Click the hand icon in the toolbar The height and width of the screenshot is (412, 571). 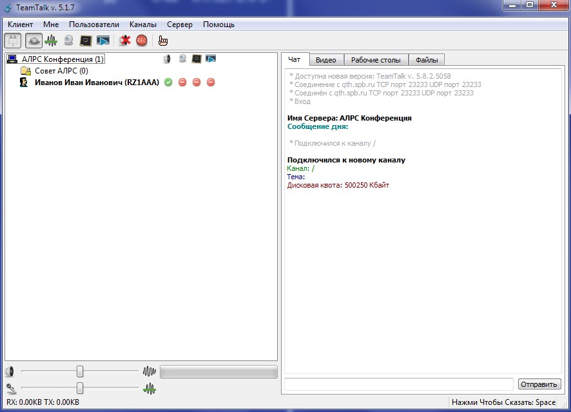[163, 41]
